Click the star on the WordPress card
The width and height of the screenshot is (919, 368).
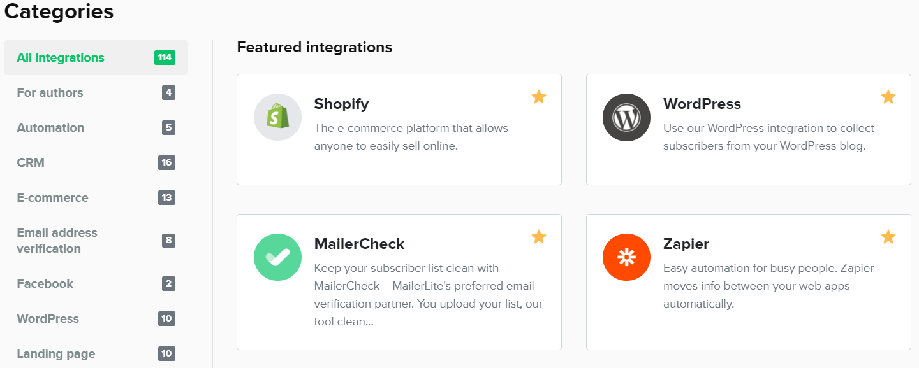click(888, 97)
